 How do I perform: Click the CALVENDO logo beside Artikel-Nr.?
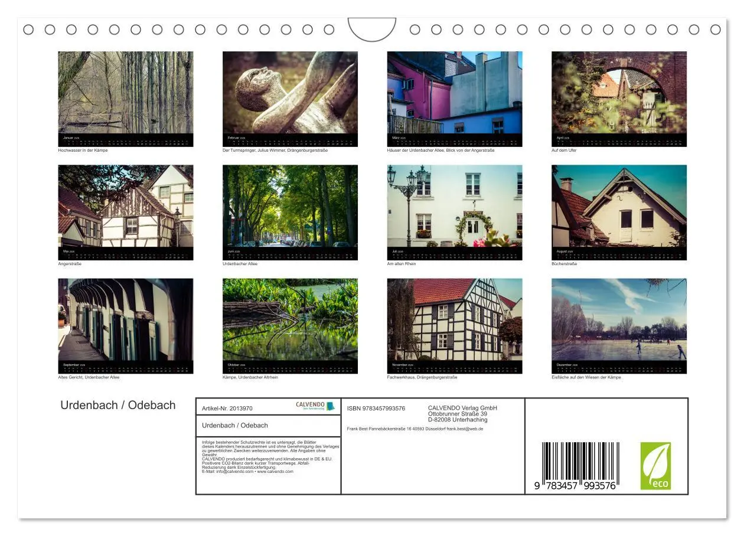point(315,406)
